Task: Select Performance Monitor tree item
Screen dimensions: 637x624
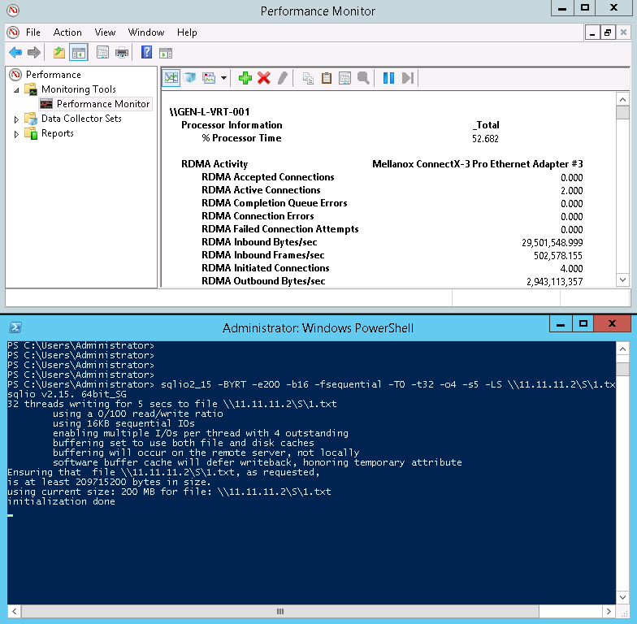Action: coord(103,104)
